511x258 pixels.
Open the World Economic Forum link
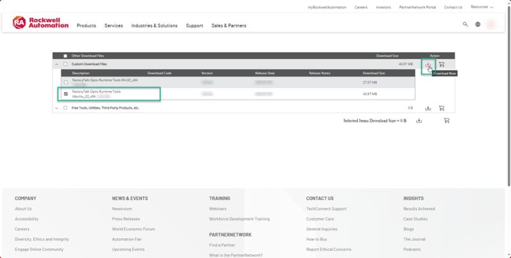133,229
